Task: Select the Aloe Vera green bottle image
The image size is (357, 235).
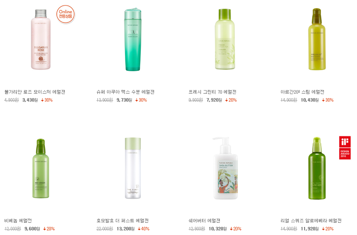Action: [317, 168]
